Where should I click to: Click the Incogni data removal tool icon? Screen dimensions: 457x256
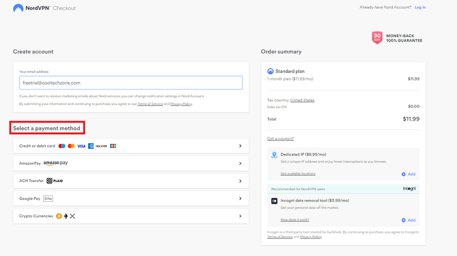point(274,201)
